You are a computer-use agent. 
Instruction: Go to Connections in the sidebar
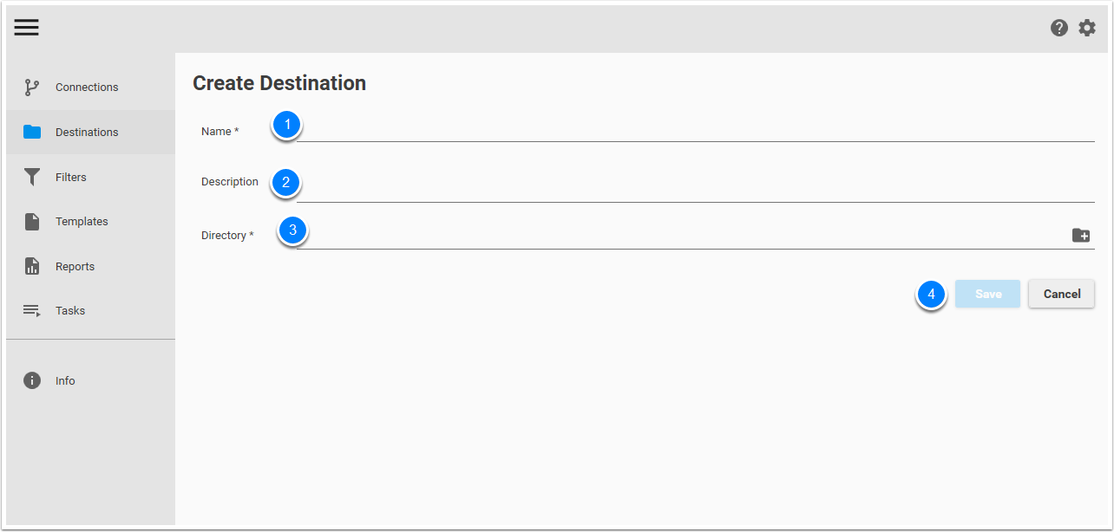(x=87, y=88)
